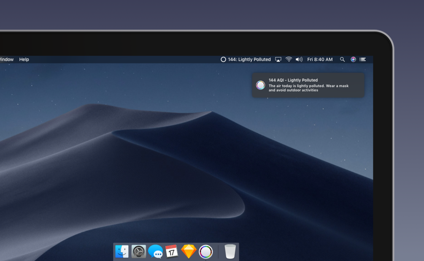Open the Help menu

(24, 59)
